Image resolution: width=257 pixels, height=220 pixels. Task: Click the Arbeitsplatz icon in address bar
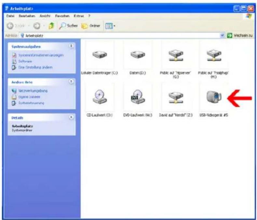22,35
